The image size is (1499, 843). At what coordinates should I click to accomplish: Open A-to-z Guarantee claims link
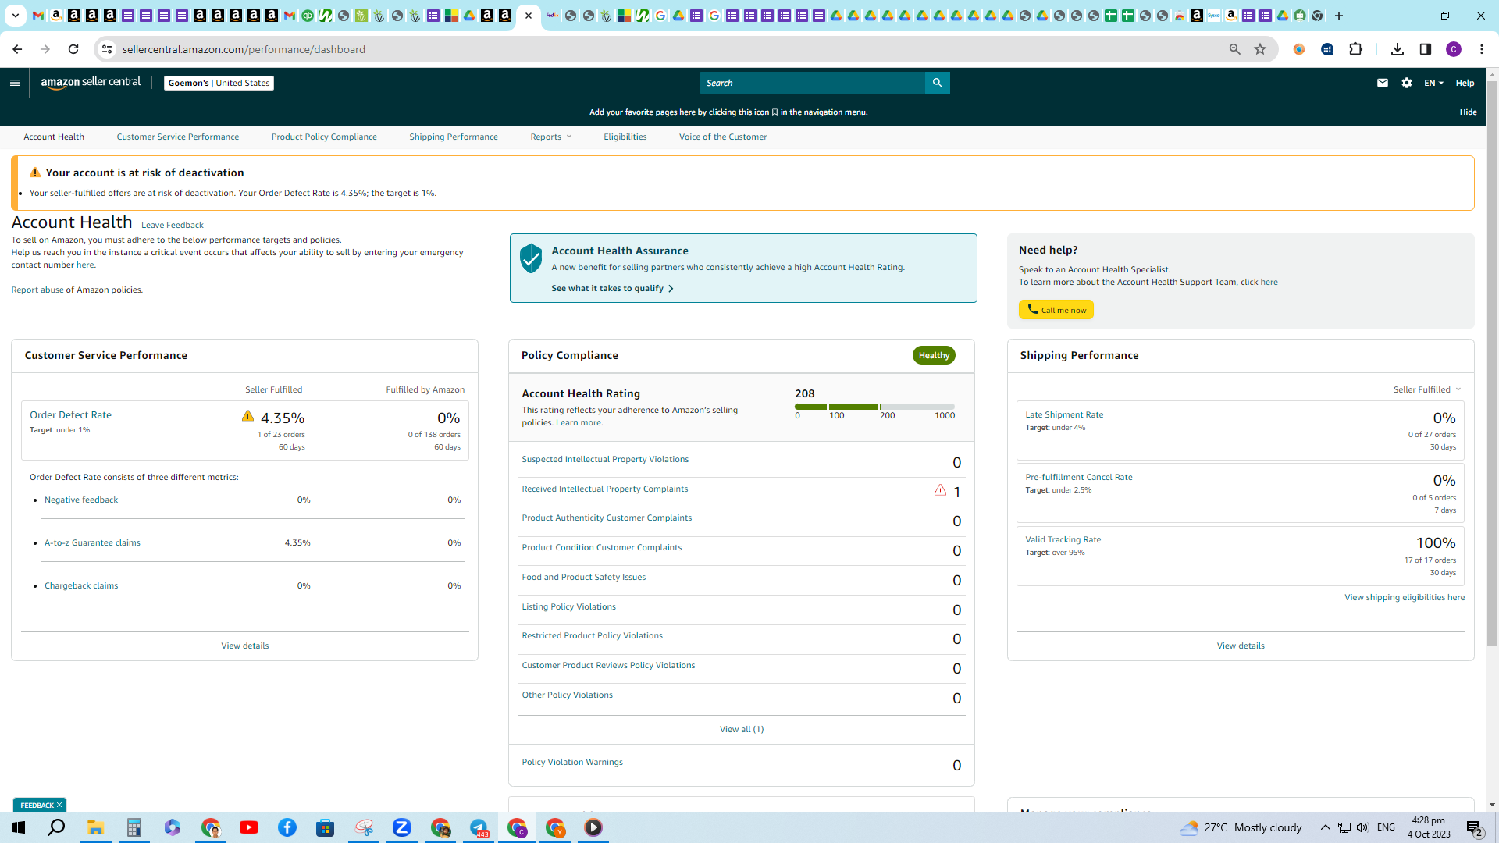pos(92,543)
